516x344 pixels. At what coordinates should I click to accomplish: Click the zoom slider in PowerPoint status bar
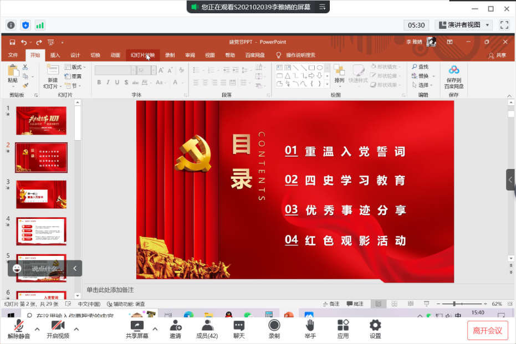462,304
